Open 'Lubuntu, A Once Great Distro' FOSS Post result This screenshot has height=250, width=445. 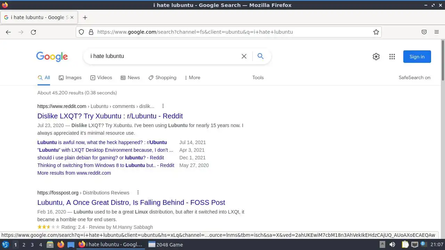pos(131,202)
